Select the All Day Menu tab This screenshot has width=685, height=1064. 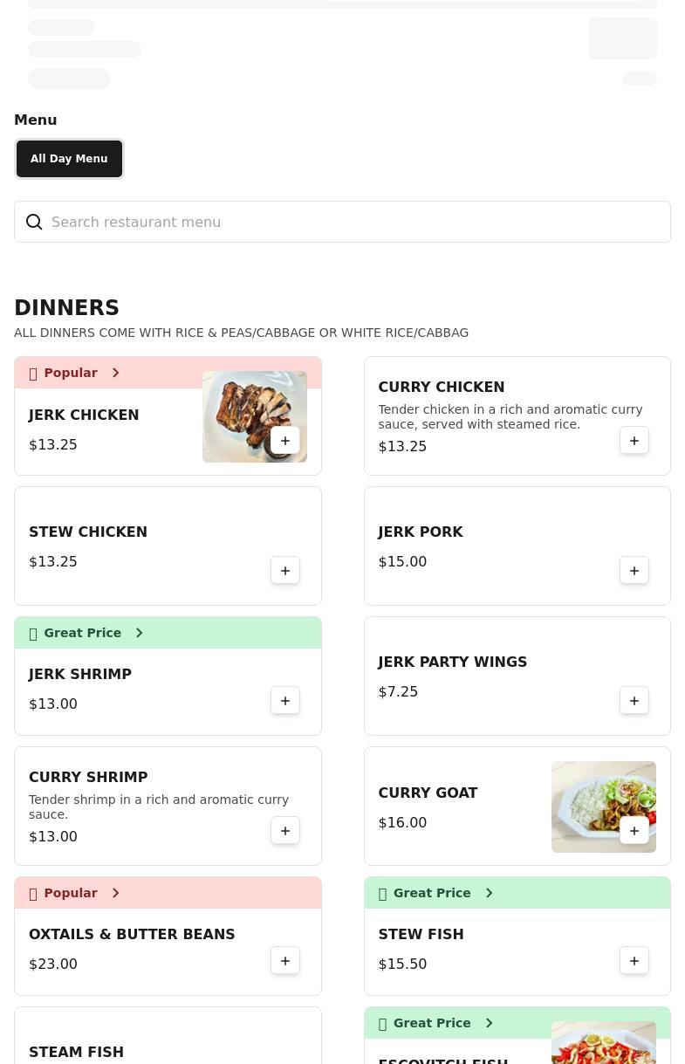(x=69, y=159)
